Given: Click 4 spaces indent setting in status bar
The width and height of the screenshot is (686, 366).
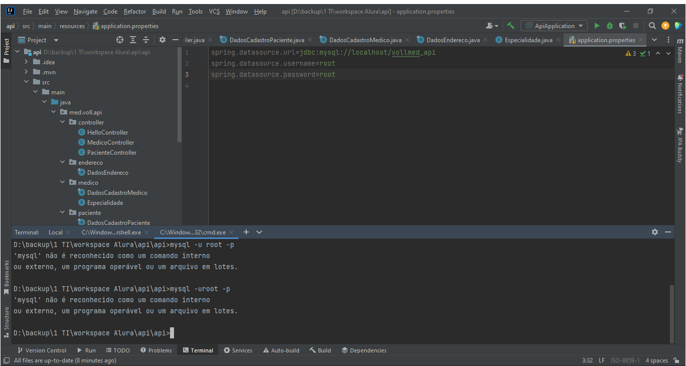Looking at the screenshot, I should click(656, 360).
